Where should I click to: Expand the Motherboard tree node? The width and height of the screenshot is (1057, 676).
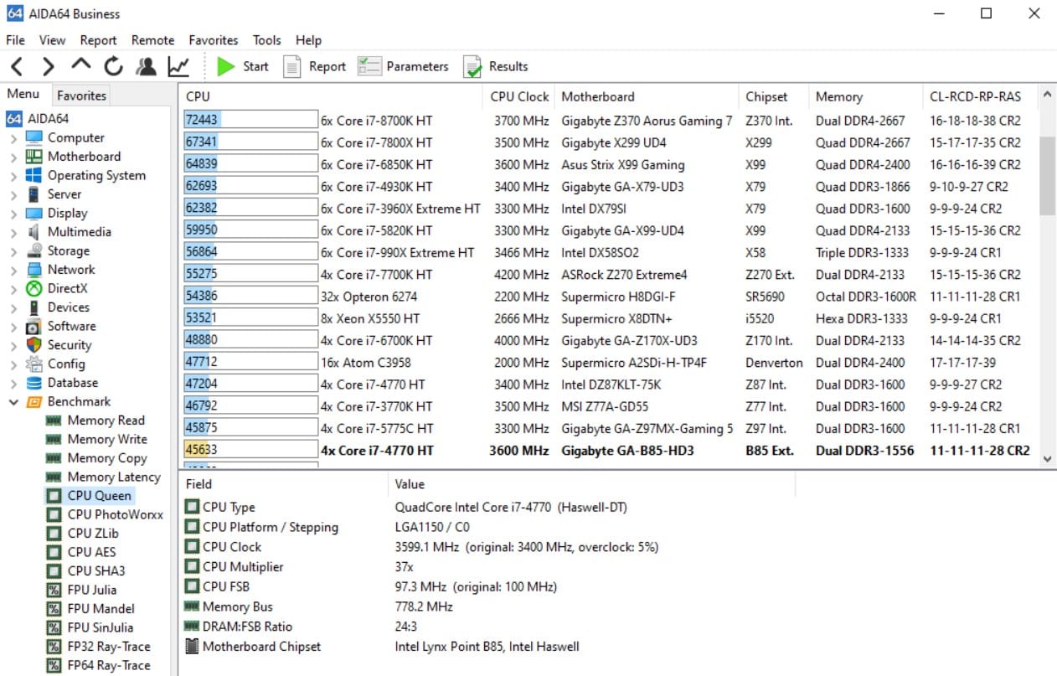point(13,157)
